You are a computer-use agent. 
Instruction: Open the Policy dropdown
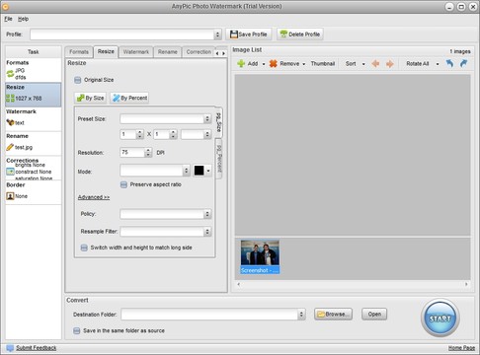tap(207, 214)
